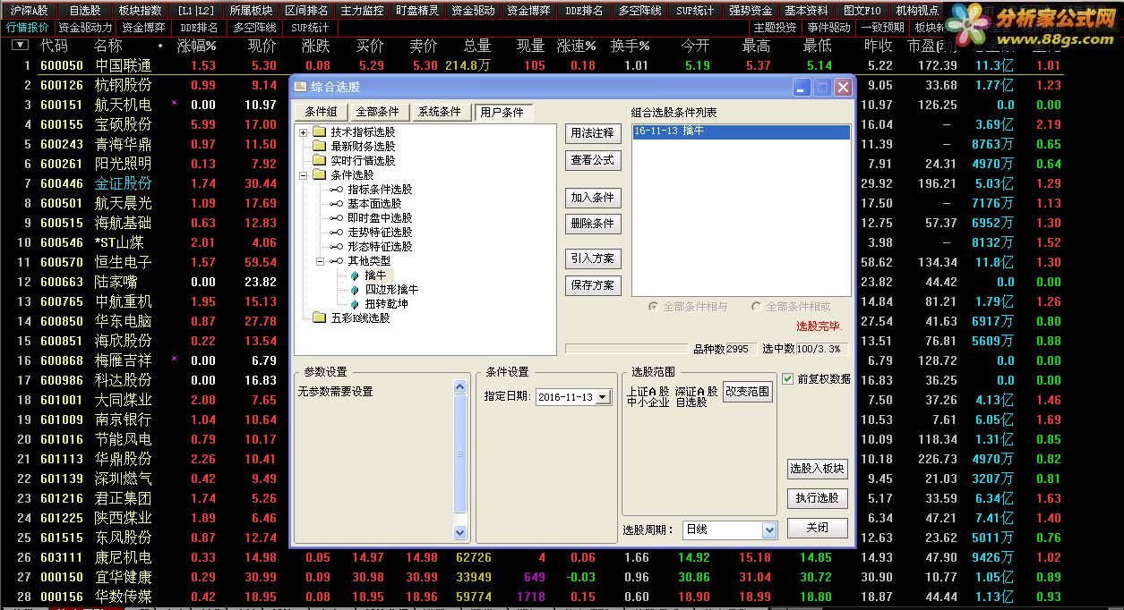Click the key icon beside 形态特征选股
The width and height of the screenshot is (1124, 610).
pyautogui.click(x=336, y=247)
